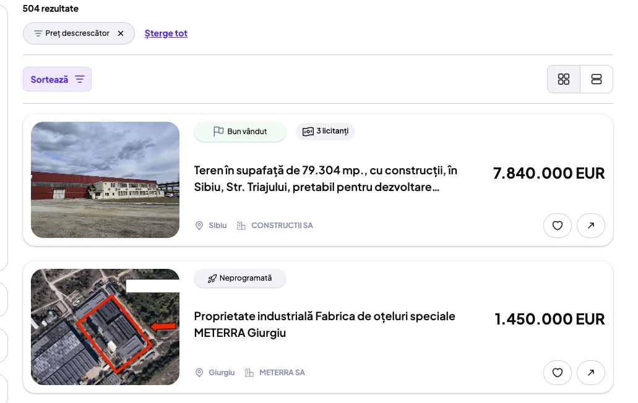This screenshot has width=638, height=403.
Task: Click the Bun vândut status badge
Action: coord(240,132)
